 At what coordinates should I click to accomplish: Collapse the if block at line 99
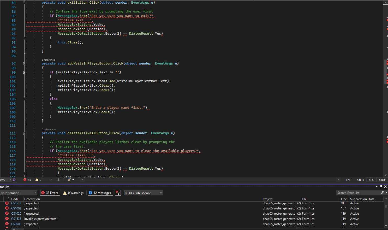(x=24, y=72)
